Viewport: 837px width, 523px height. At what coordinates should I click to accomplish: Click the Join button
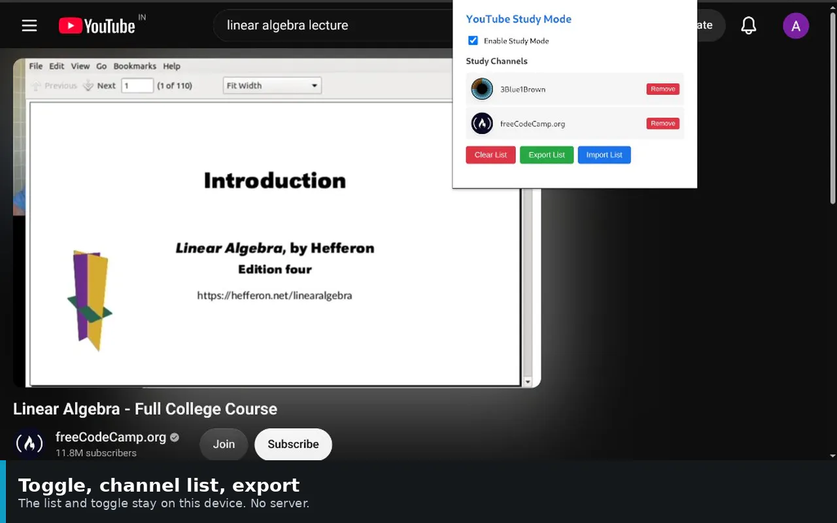click(224, 444)
